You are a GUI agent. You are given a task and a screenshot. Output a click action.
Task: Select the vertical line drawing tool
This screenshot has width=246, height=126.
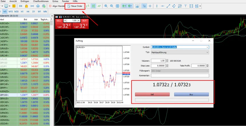tap(157, 6)
